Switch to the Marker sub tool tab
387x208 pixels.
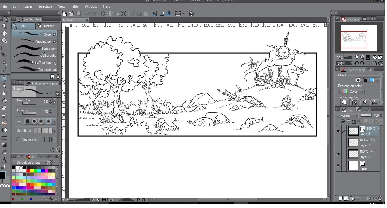(48, 26)
